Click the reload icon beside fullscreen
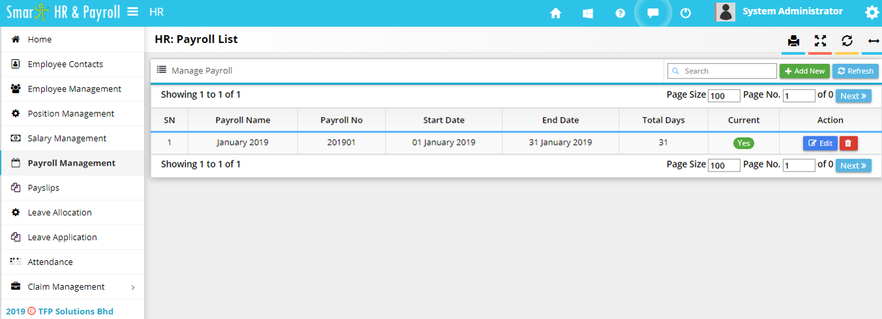The image size is (882, 319). pyautogui.click(x=847, y=41)
